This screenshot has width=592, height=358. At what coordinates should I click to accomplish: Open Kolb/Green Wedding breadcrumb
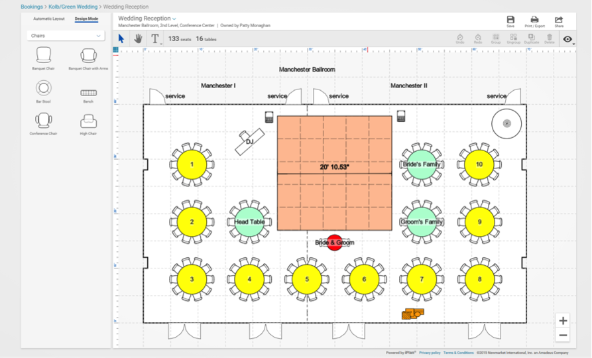pyautogui.click(x=73, y=7)
